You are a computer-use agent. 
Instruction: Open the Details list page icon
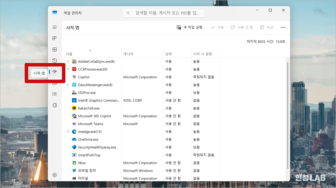[55, 94]
